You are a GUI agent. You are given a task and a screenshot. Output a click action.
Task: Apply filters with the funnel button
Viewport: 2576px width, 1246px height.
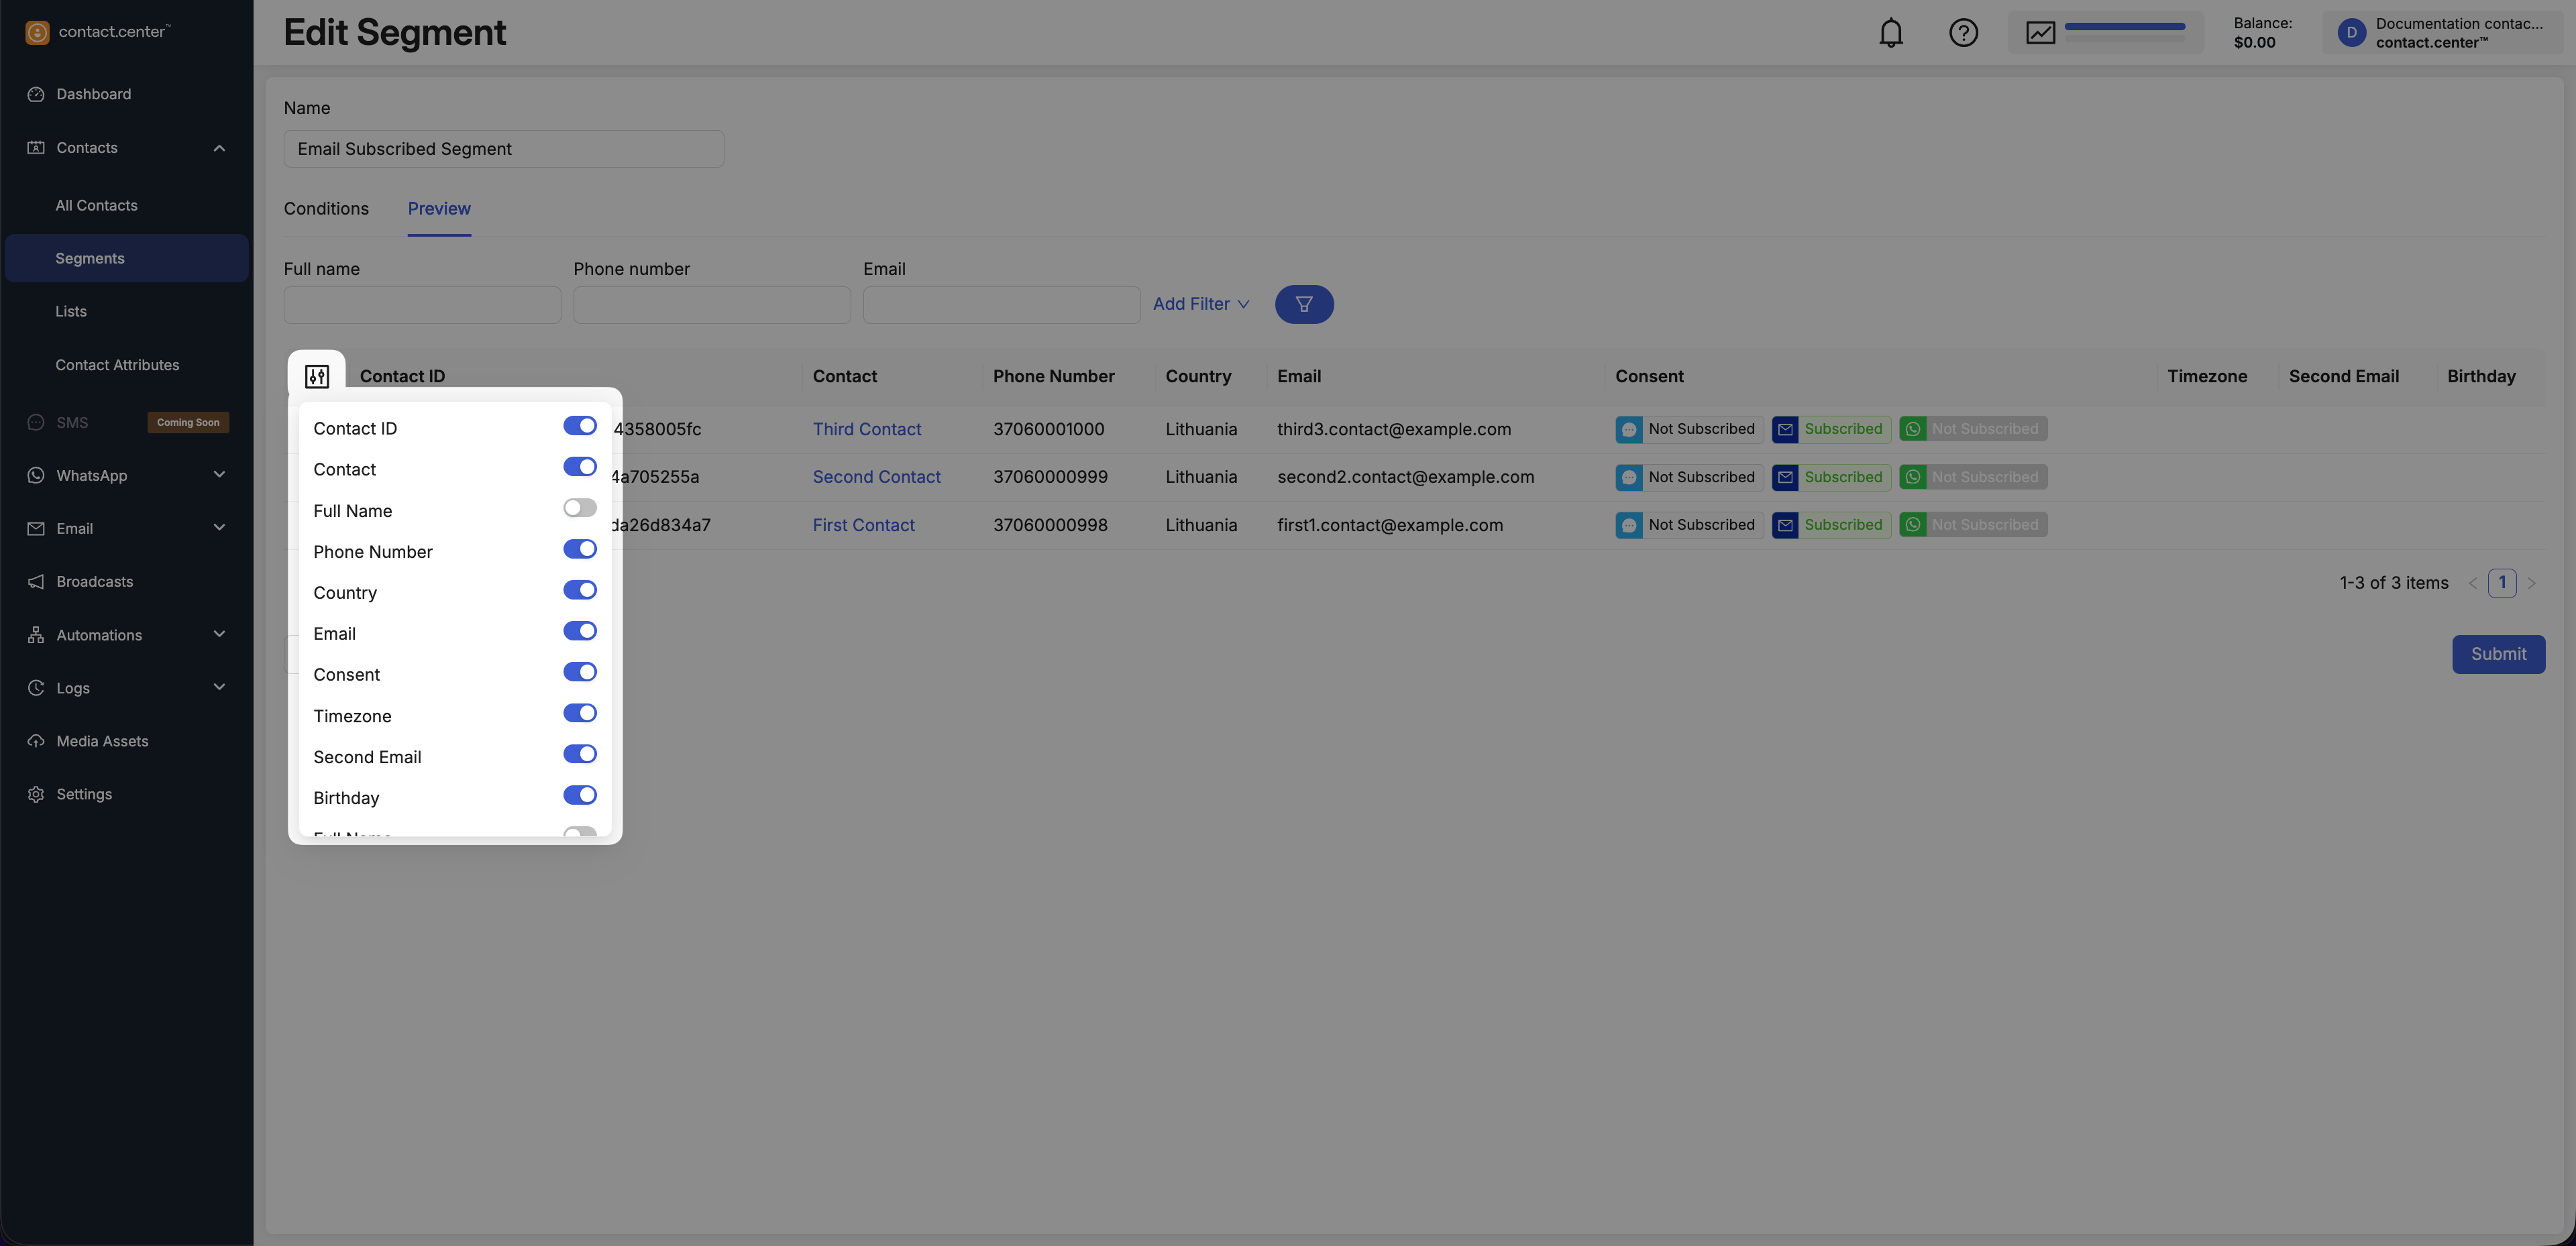pyautogui.click(x=1303, y=304)
